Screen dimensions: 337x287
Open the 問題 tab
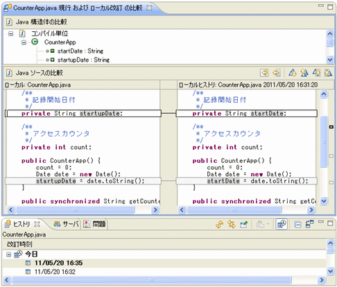94,224
